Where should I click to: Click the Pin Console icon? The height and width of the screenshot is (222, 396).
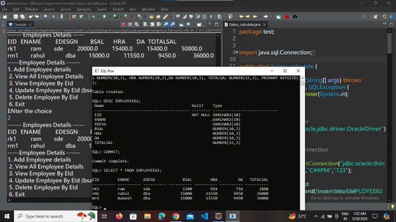[x=181, y=24]
